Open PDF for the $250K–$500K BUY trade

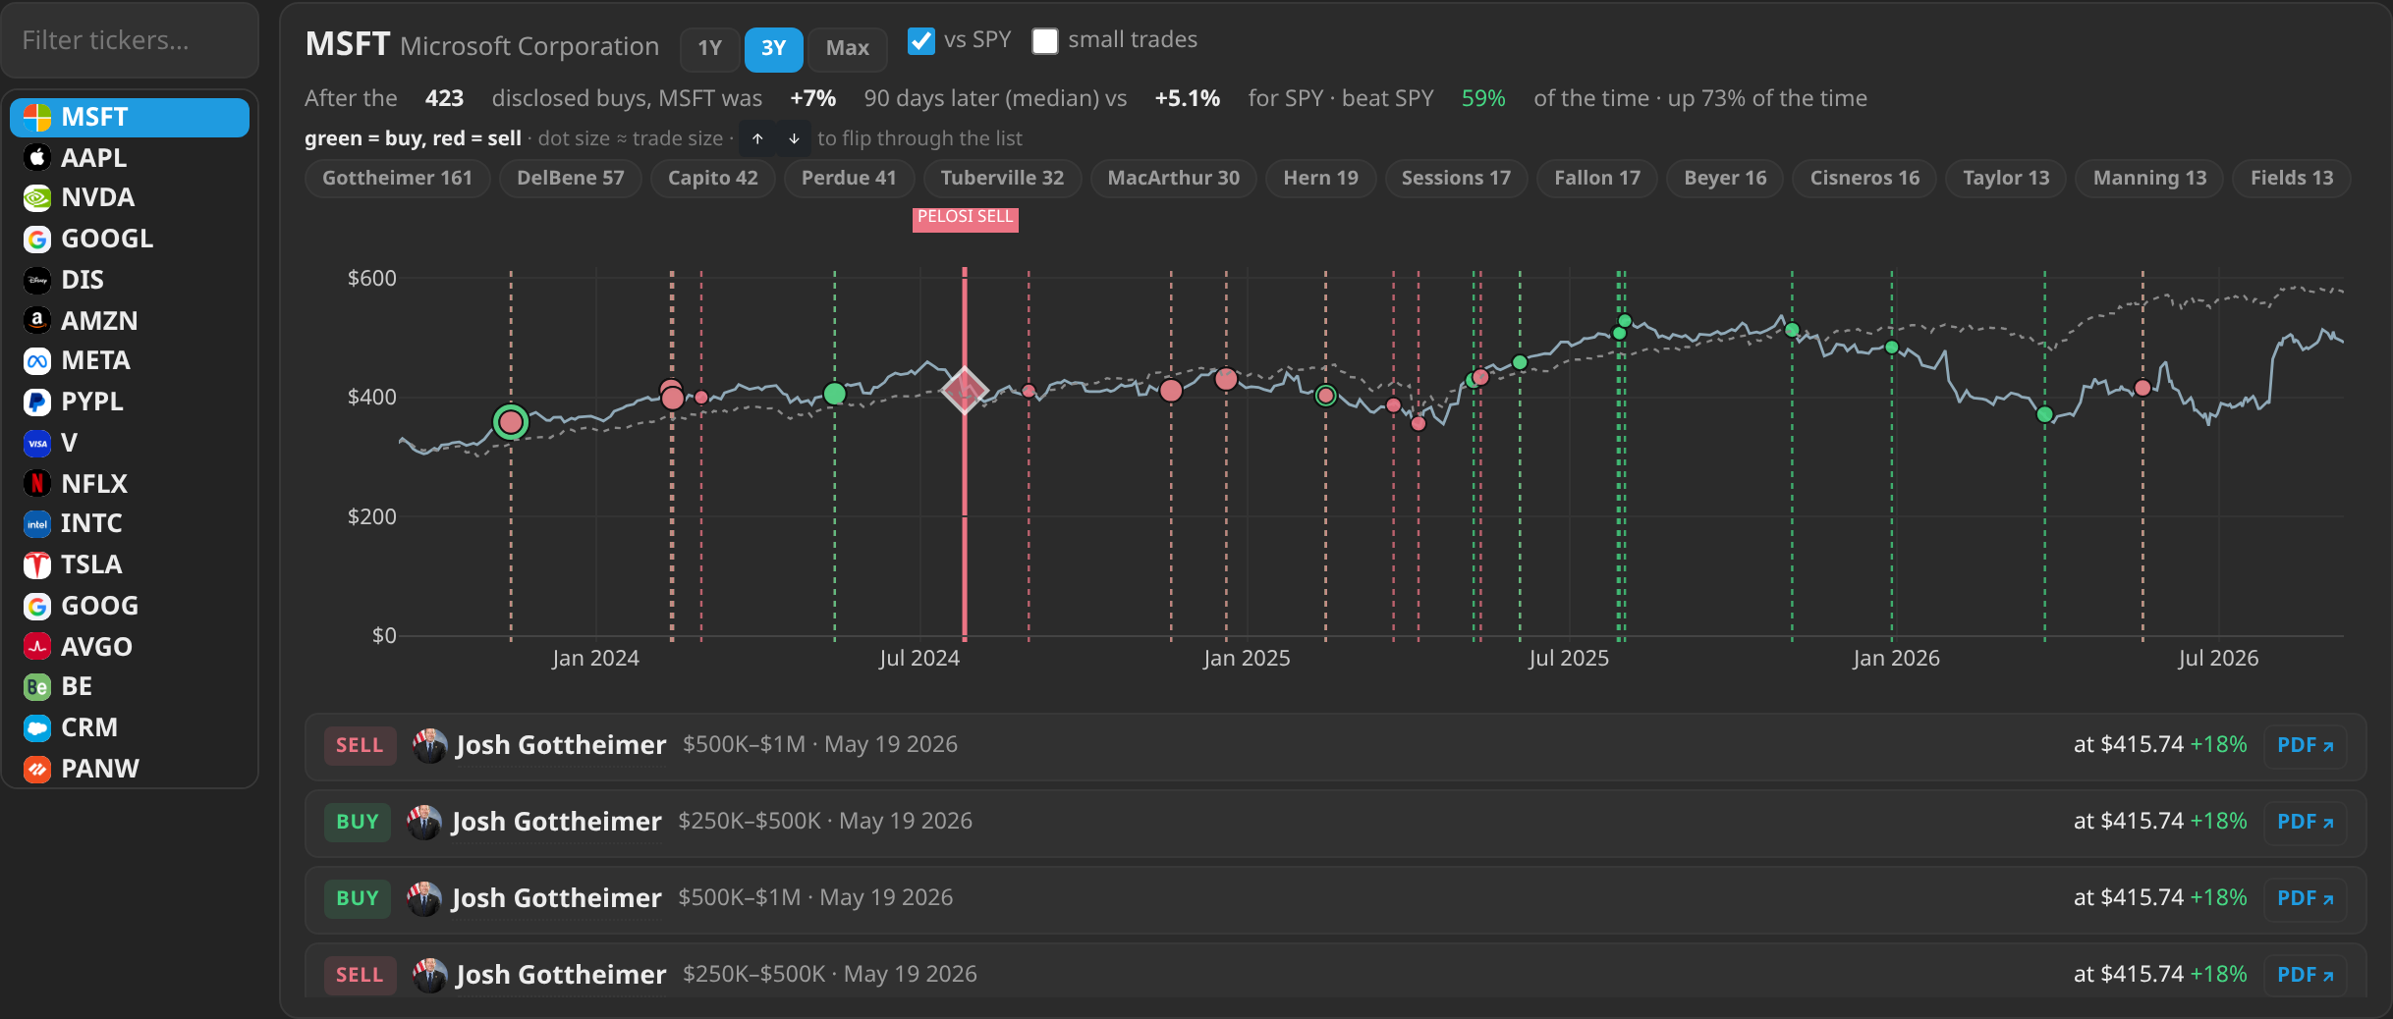[2305, 822]
